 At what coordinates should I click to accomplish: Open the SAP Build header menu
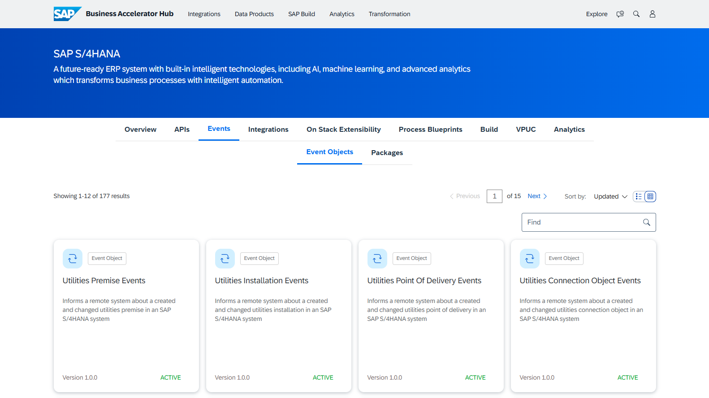pos(302,14)
